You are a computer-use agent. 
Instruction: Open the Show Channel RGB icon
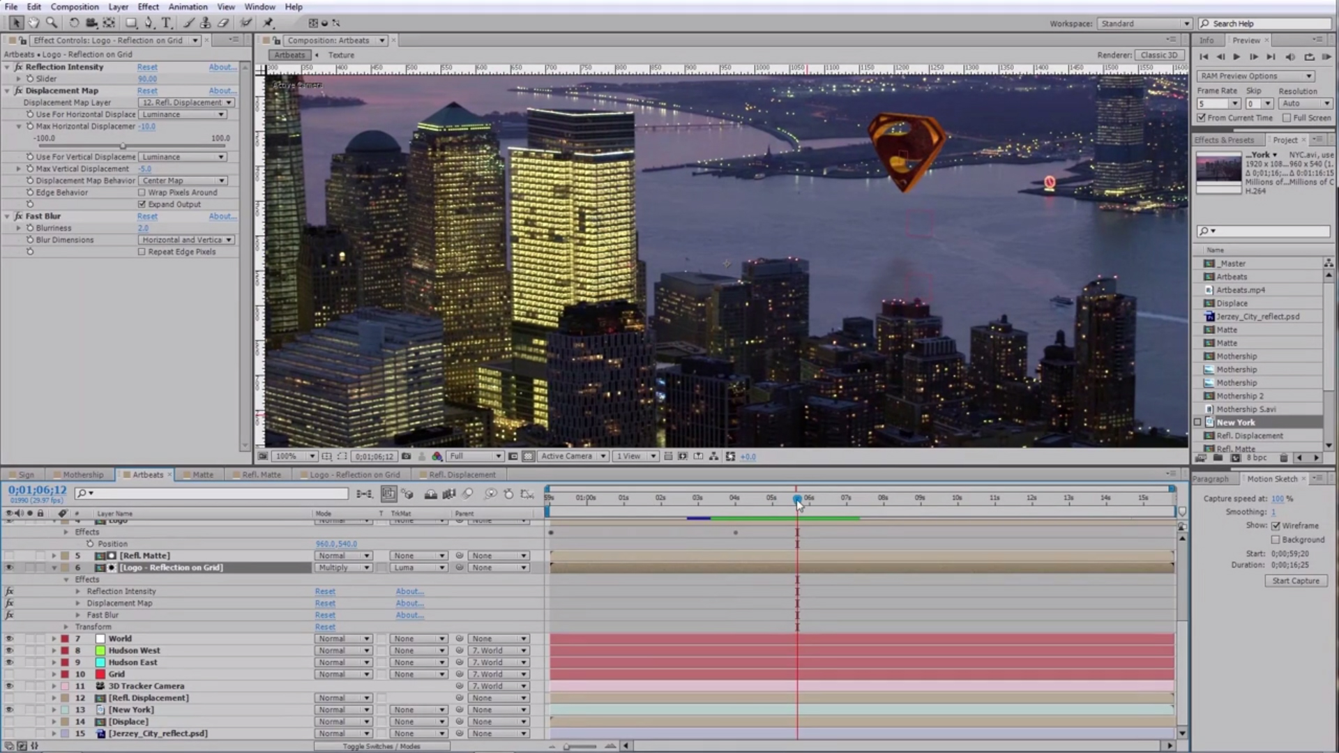[437, 457]
